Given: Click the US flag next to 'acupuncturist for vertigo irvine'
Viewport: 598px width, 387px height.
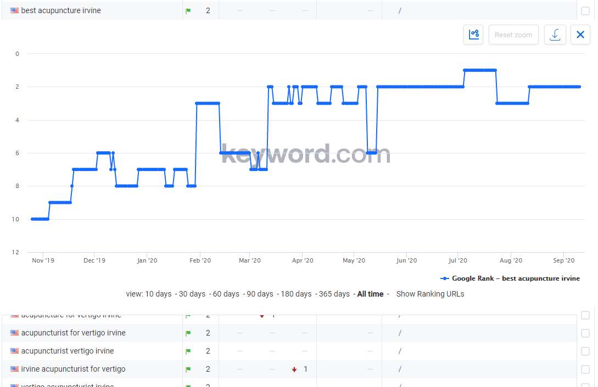Looking at the screenshot, I should coord(14,333).
